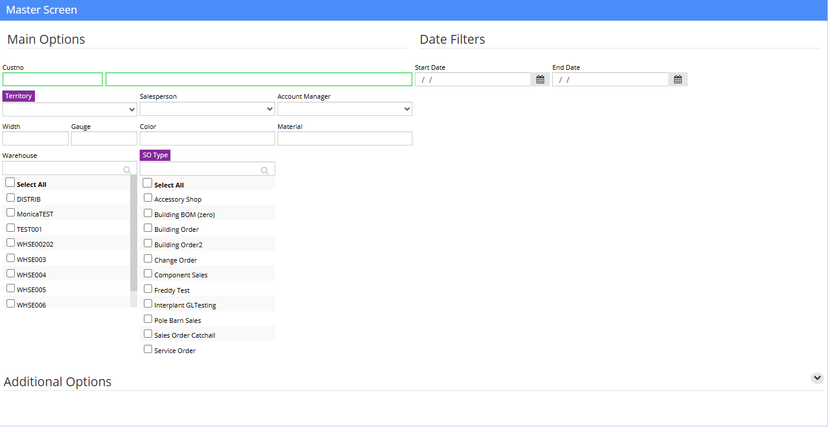Click the SO Type search magnifier icon
Screen dimensions: 828x427
tap(265, 170)
